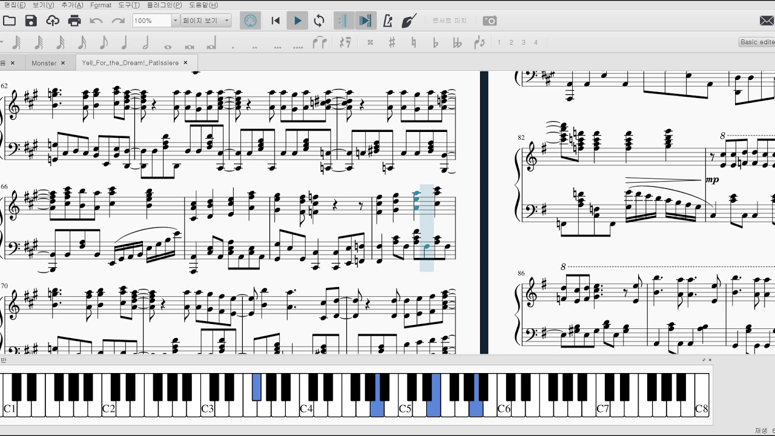This screenshot has width=775, height=436.
Task: Open the 추가(A) menu
Action: click(x=72, y=5)
